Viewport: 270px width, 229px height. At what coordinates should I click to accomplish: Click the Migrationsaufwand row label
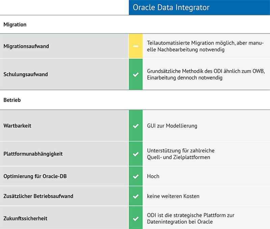click(x=26, y=46)
